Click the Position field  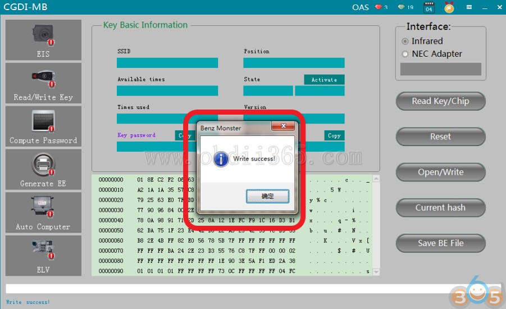point(294,63)
